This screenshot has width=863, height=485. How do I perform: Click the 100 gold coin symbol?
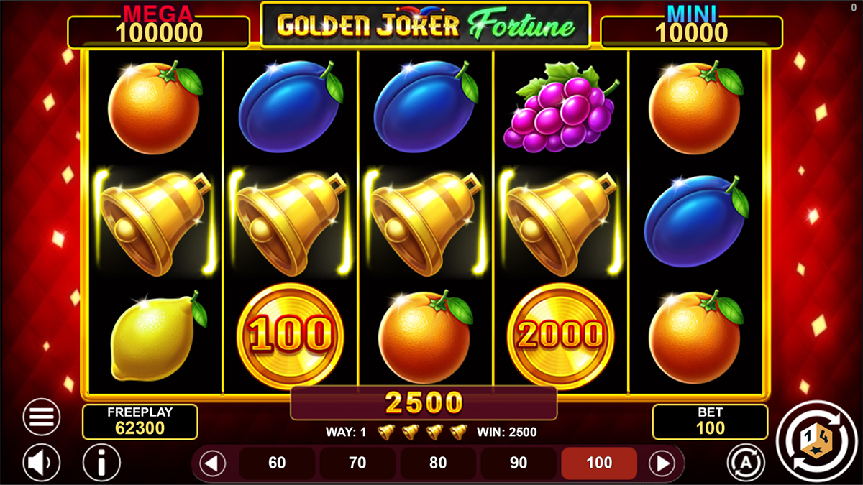(291, 336)
